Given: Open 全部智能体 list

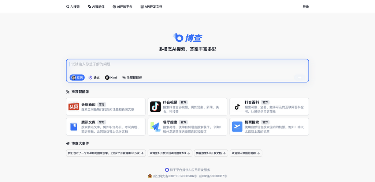Looking at the screenshot, I should 132,77.
